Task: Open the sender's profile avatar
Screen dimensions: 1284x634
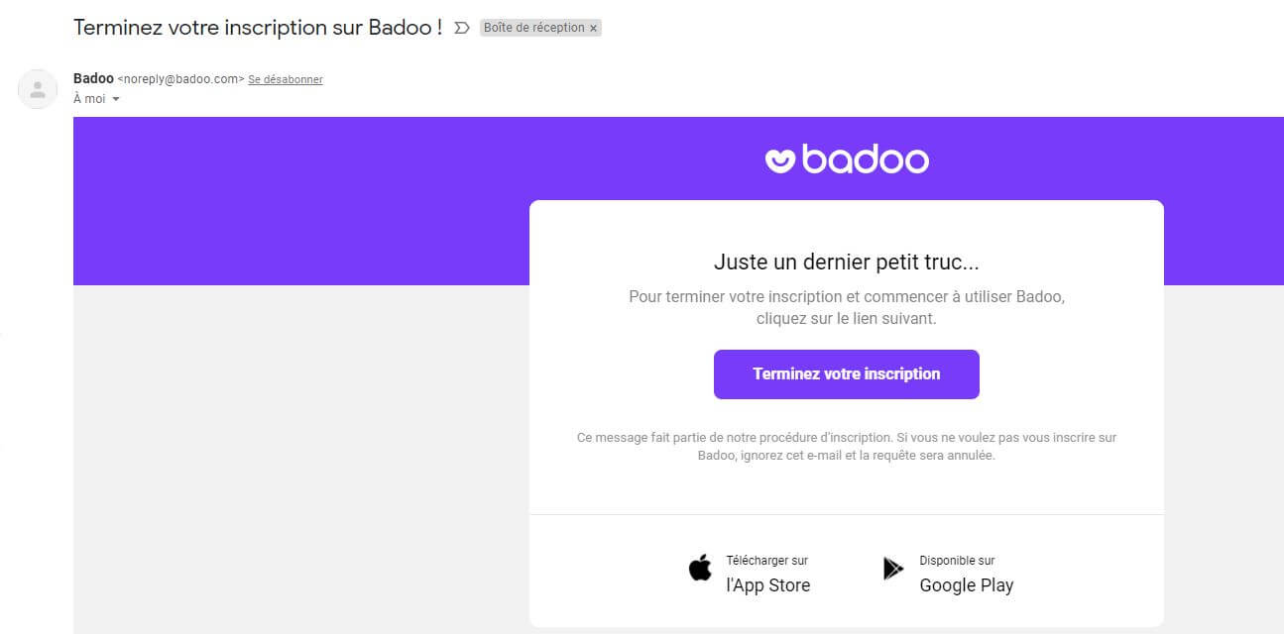Action: point(38,89)
